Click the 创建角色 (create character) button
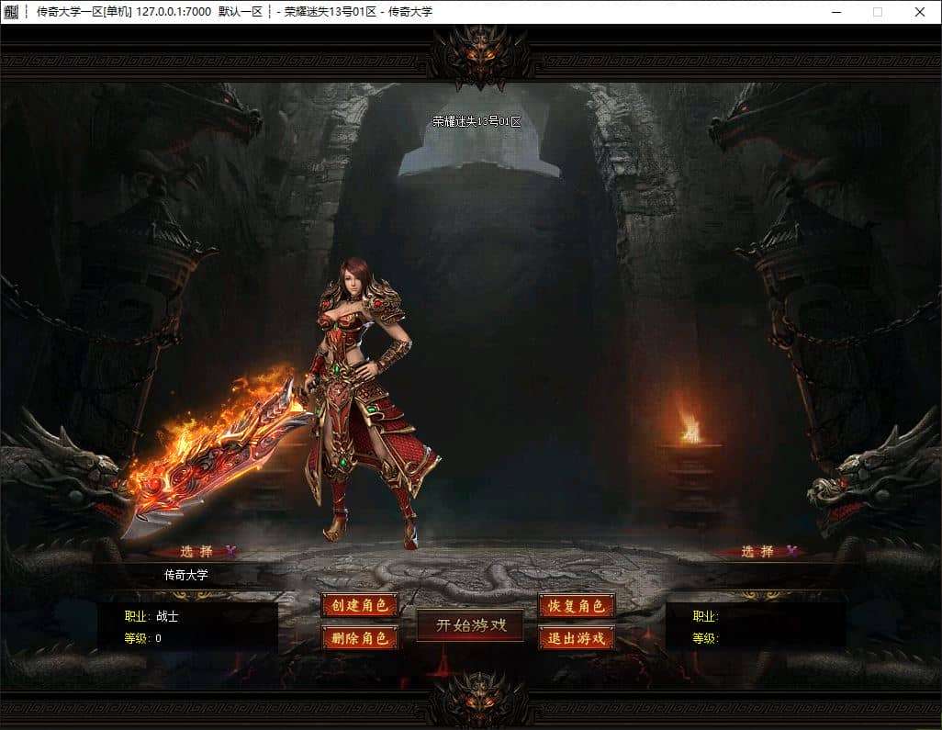The height and width of the screenshot is (730, 942). (x=360, y=605)
